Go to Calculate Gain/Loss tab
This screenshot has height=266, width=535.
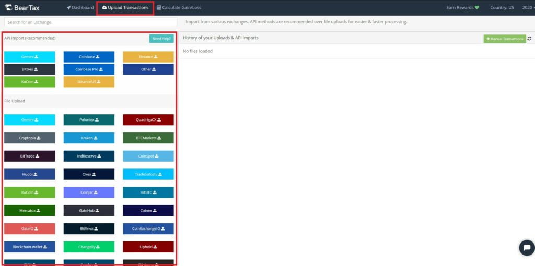179,7
